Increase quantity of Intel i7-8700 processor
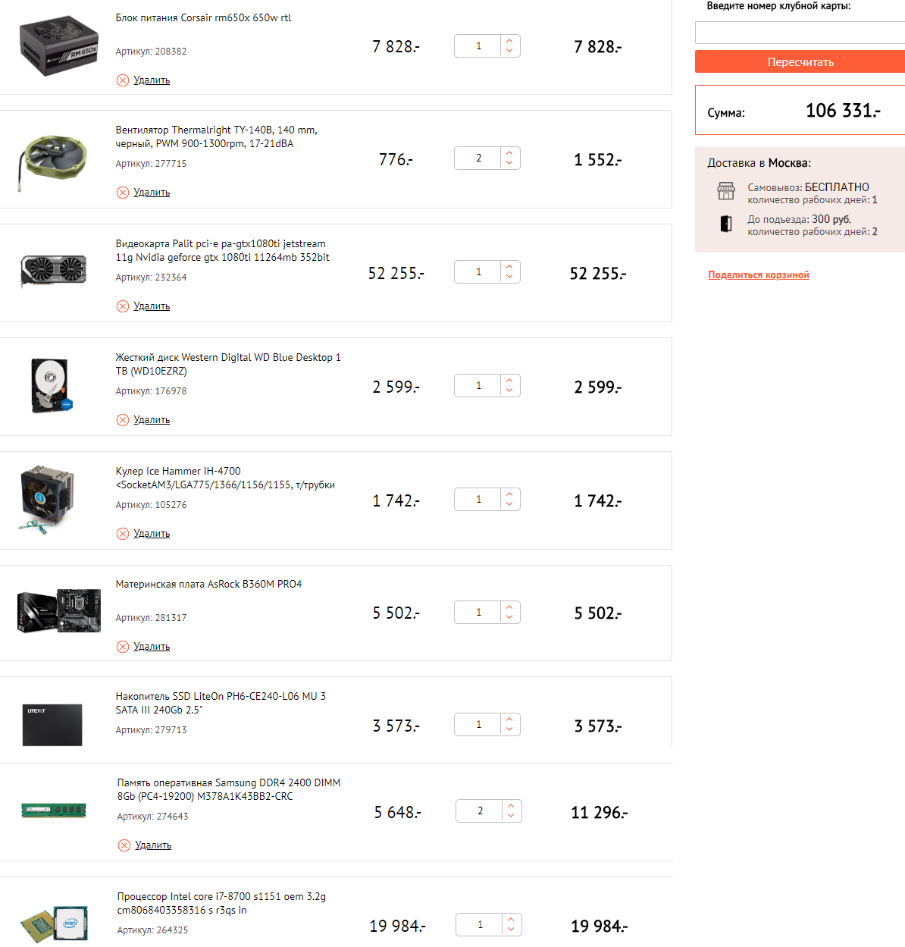This screenshot has width=905, height=947. pos(511,920)
